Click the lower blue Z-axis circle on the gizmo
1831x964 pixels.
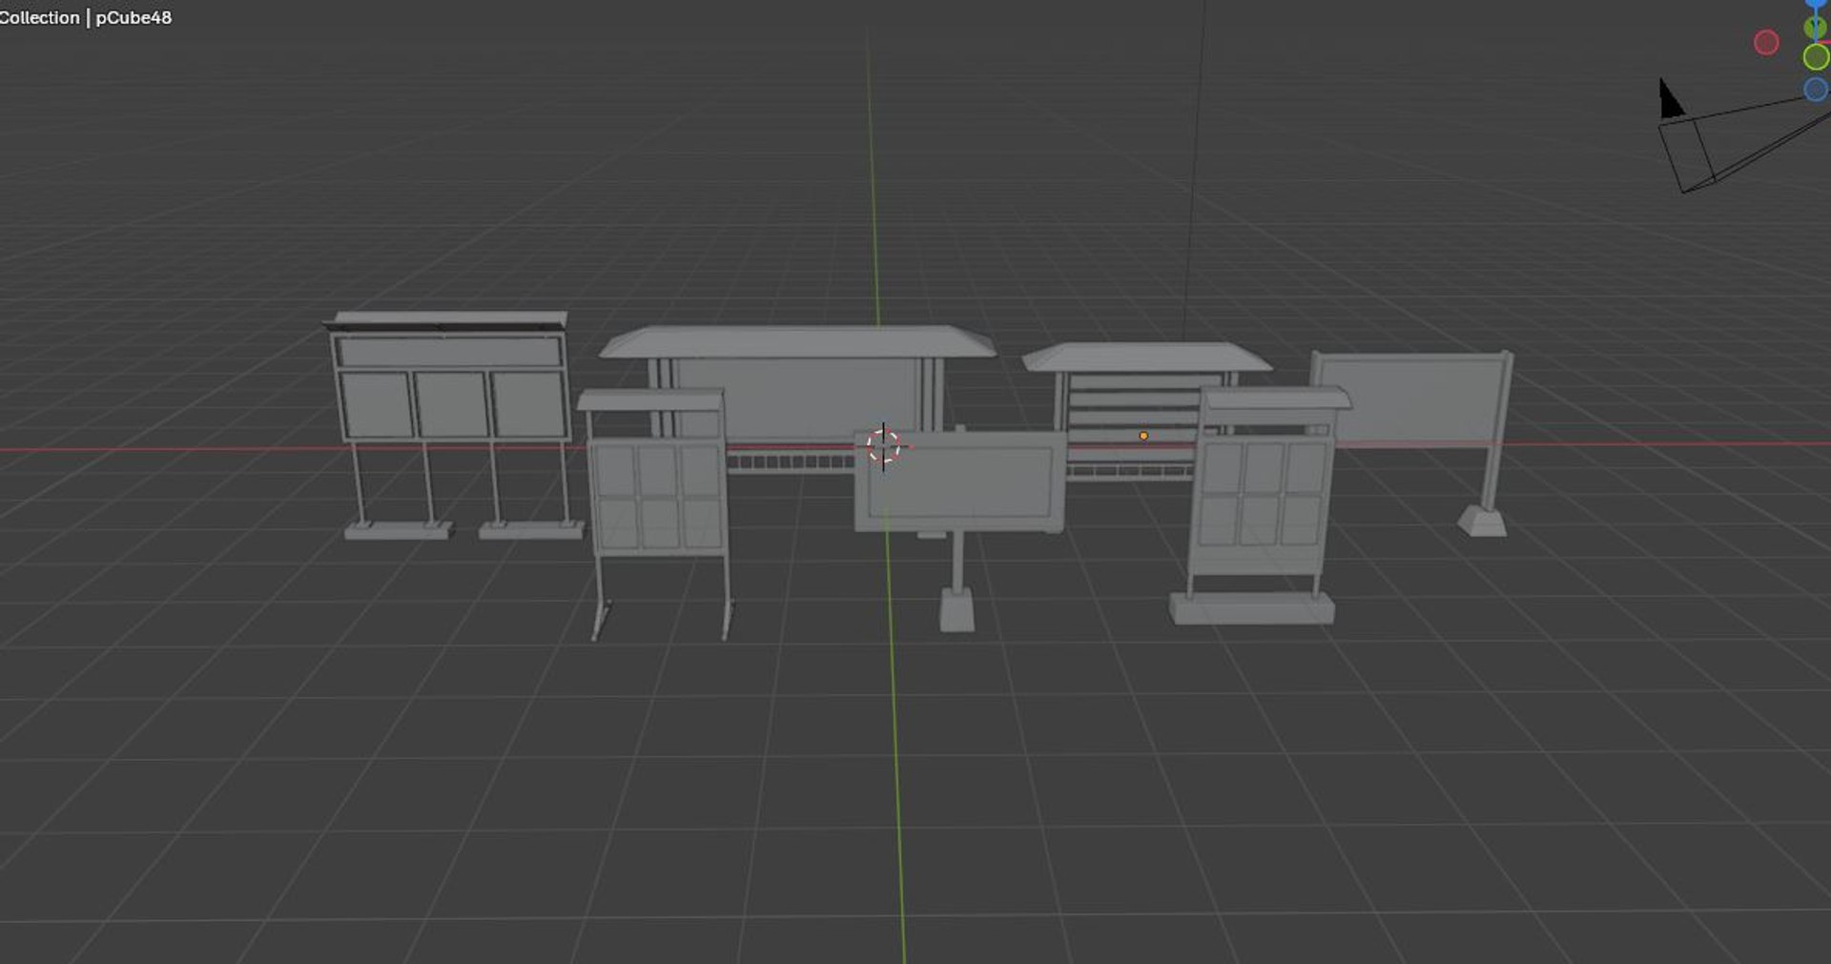1816,90
